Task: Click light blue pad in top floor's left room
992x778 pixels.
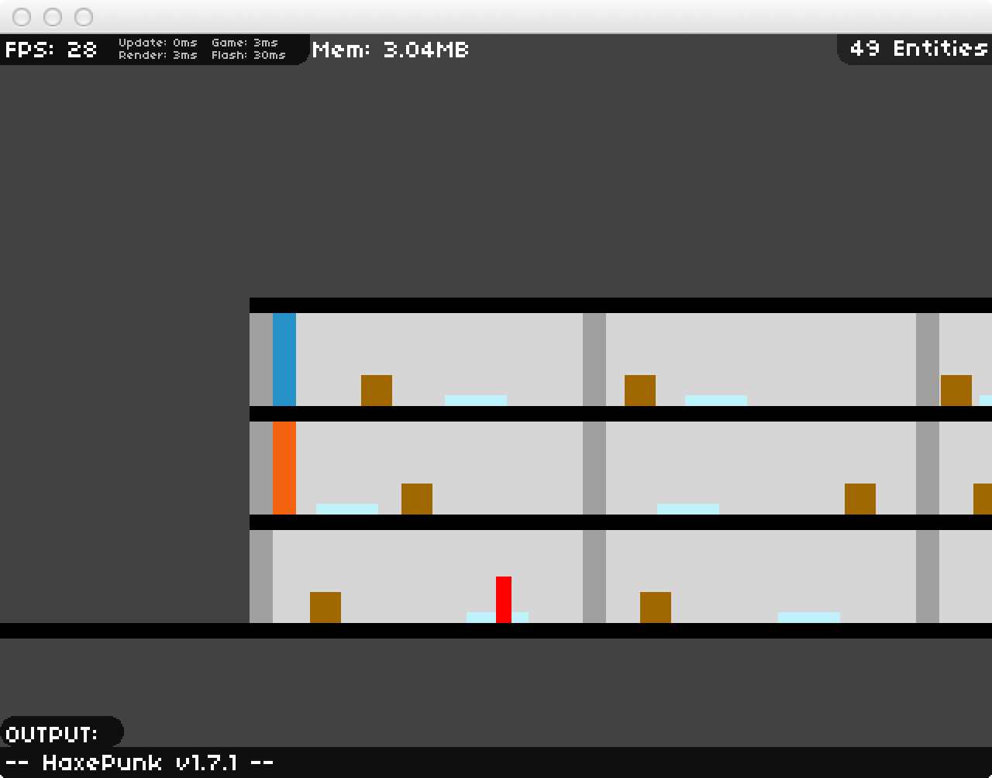Action: pos(476,401)
